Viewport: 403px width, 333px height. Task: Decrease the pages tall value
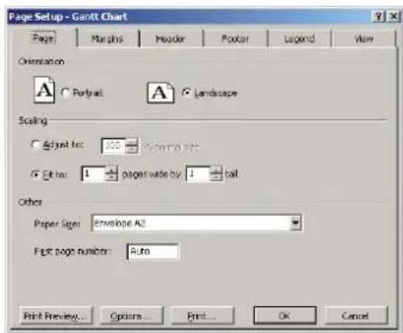[216, 178]
